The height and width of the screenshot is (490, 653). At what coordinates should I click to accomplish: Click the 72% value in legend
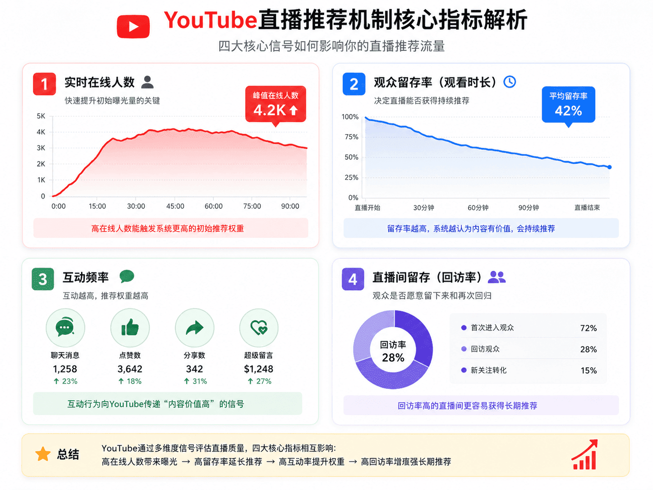589,328
